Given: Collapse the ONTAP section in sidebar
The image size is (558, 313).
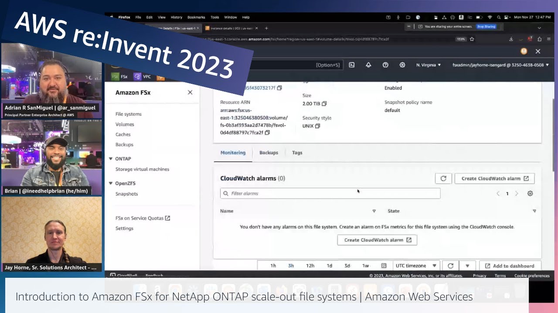Looking at the screenshot, I should point(111,159).
